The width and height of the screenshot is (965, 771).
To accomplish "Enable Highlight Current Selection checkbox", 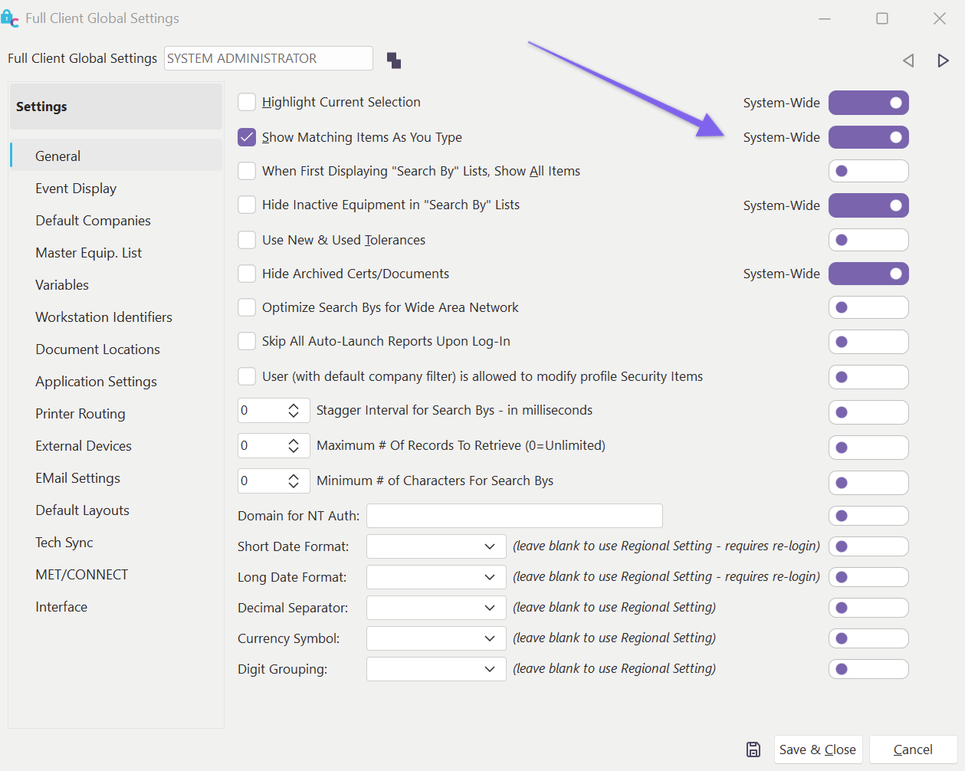I will tap(247, 103).
